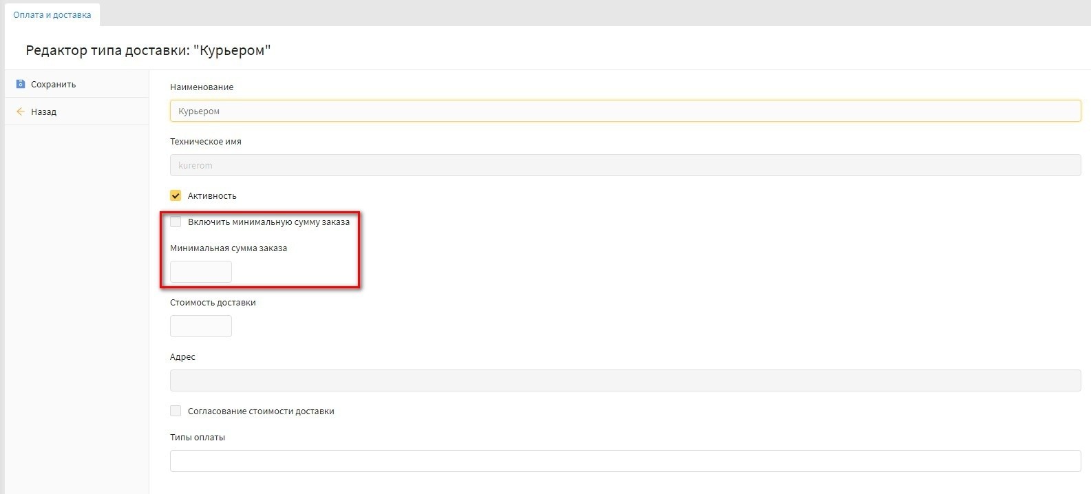
Task: Click the floppy disk save icon
Action: click(x=20, y=84)
